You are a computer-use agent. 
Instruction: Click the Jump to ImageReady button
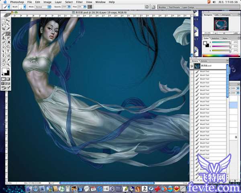(x=6, y=88)
